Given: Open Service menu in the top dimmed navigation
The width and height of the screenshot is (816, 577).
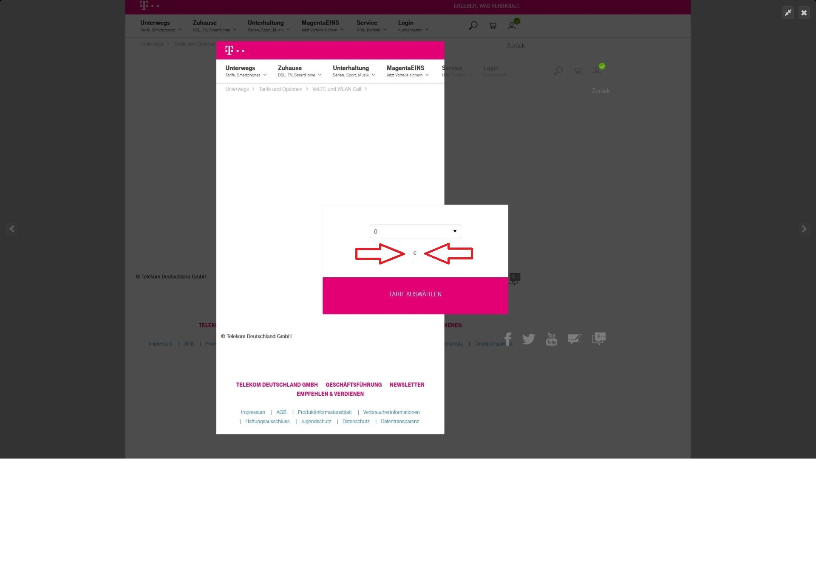Looking at the screenshot, I should pos(372,26).
